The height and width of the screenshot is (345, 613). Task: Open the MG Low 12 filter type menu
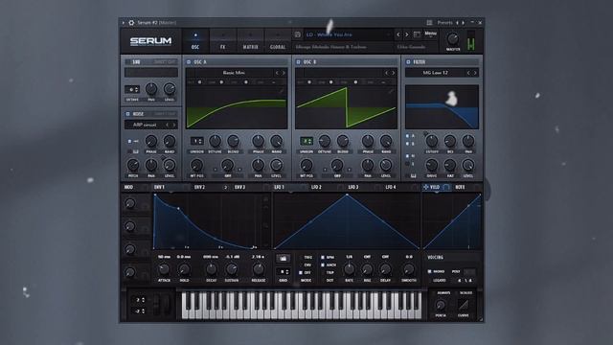(435, 73)
